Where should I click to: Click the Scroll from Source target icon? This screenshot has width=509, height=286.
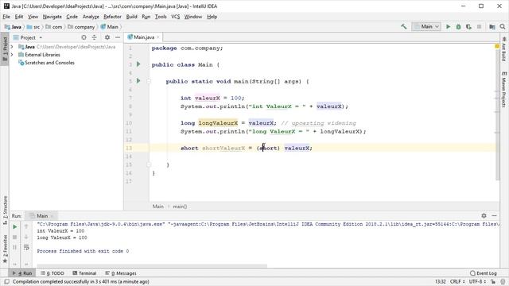84,37
